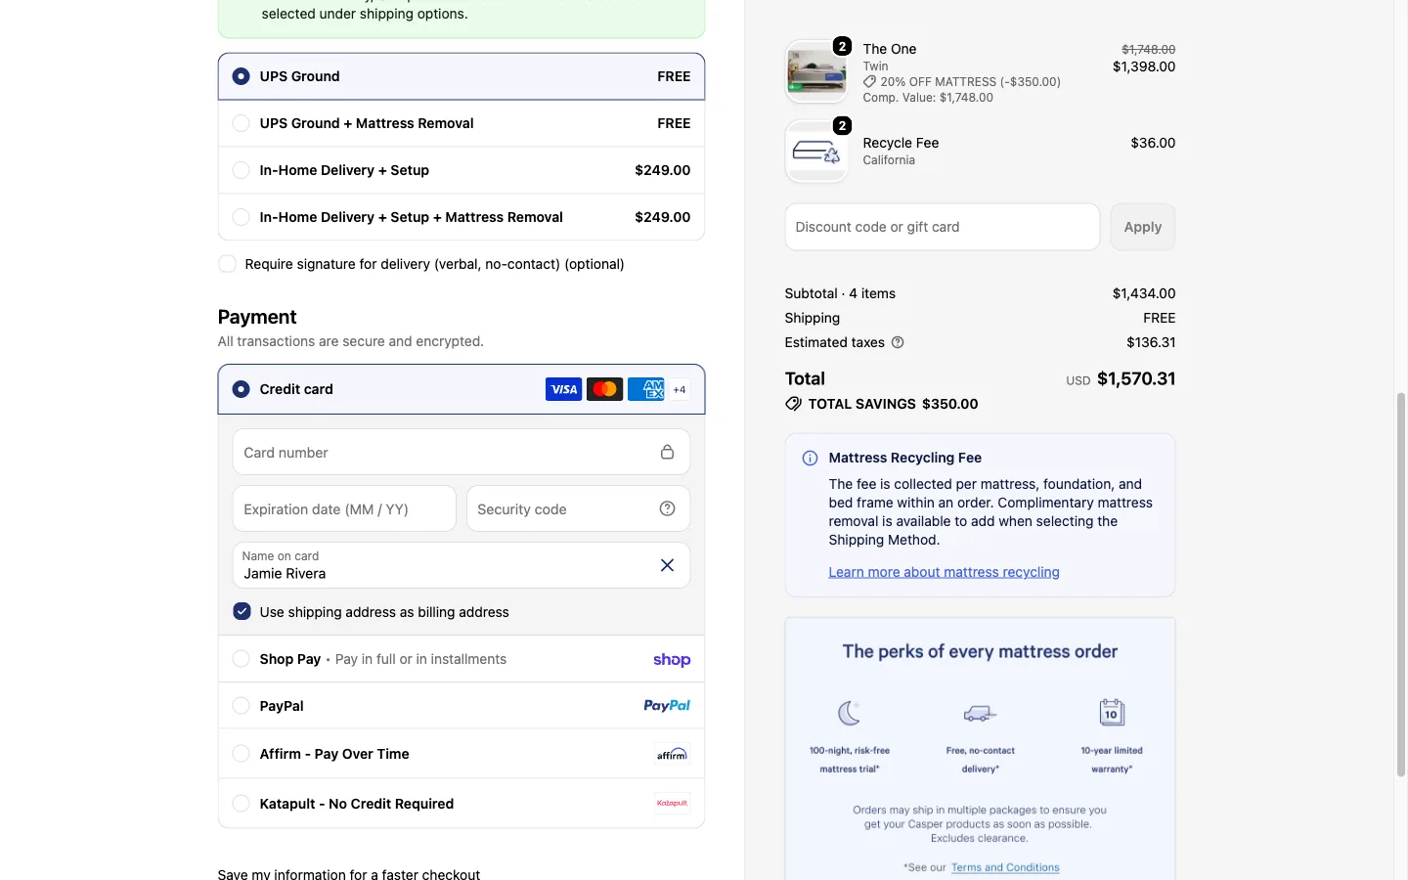The image size is (1408, 880).
Task: Click the Mastercard icon
Action: click(x=604, y=389)
